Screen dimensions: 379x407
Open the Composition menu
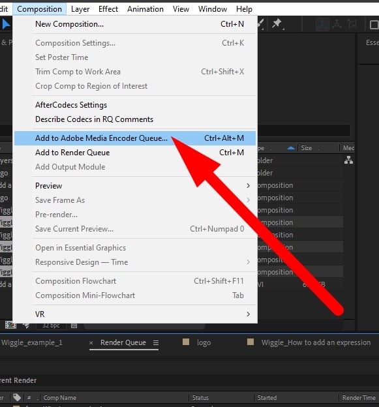(39, 9)
